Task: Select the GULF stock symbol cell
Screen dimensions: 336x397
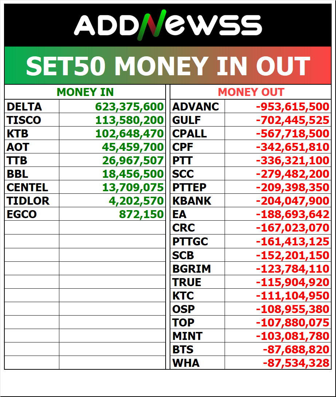Action: pyautogui.click(x=186, y=120)
